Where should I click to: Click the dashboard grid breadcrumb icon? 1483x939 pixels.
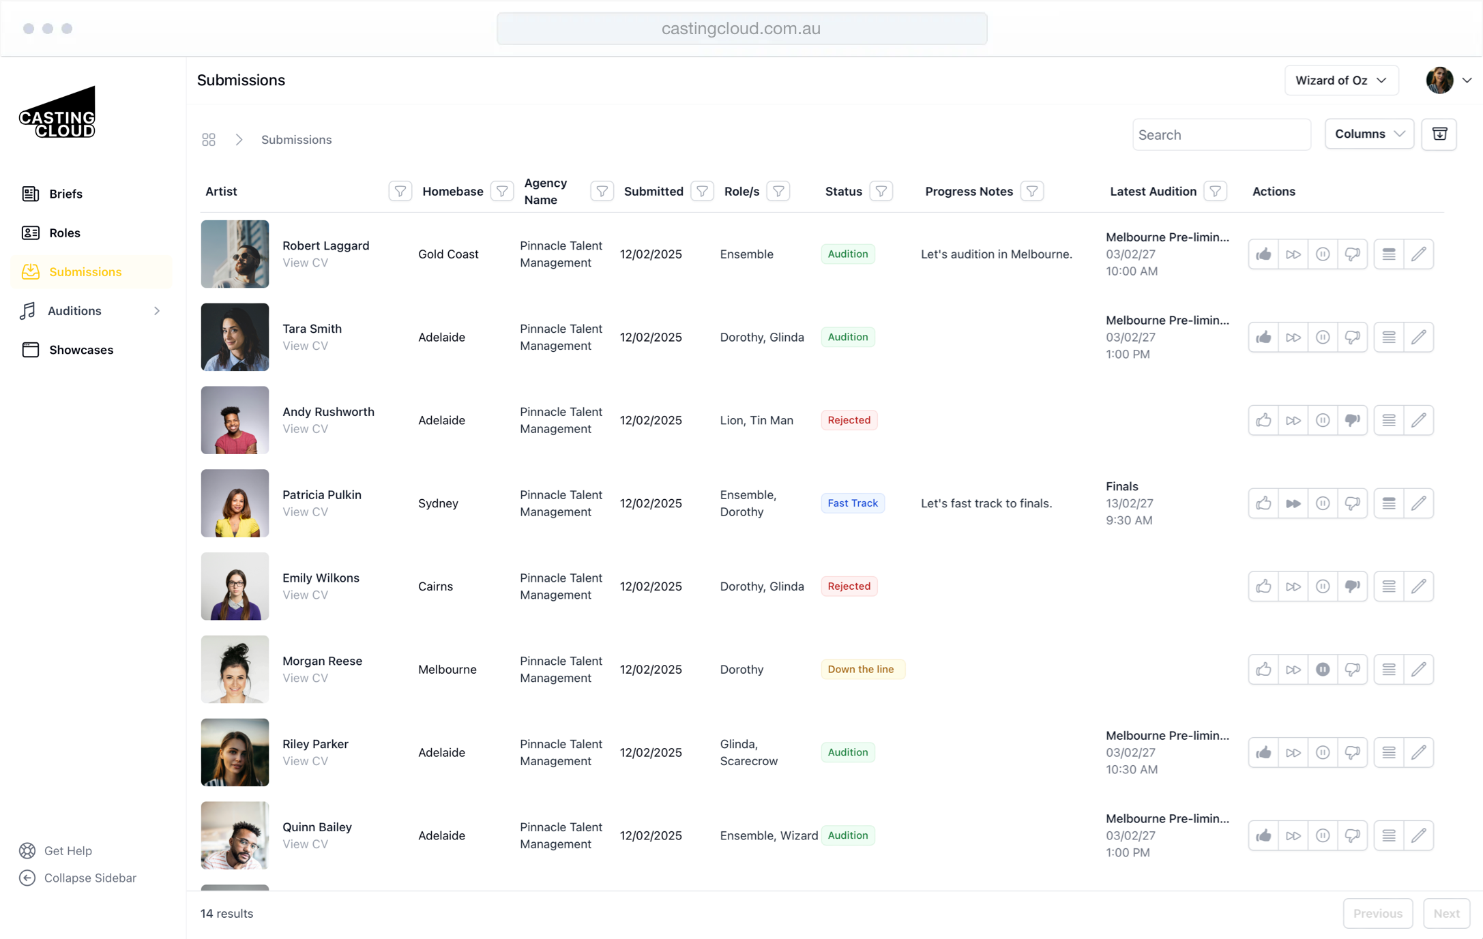point(209,140)
